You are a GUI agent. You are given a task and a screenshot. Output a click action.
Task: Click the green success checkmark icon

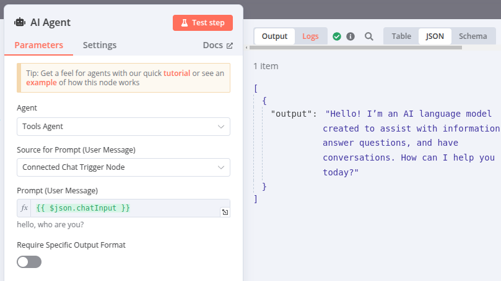click(337, 36)
